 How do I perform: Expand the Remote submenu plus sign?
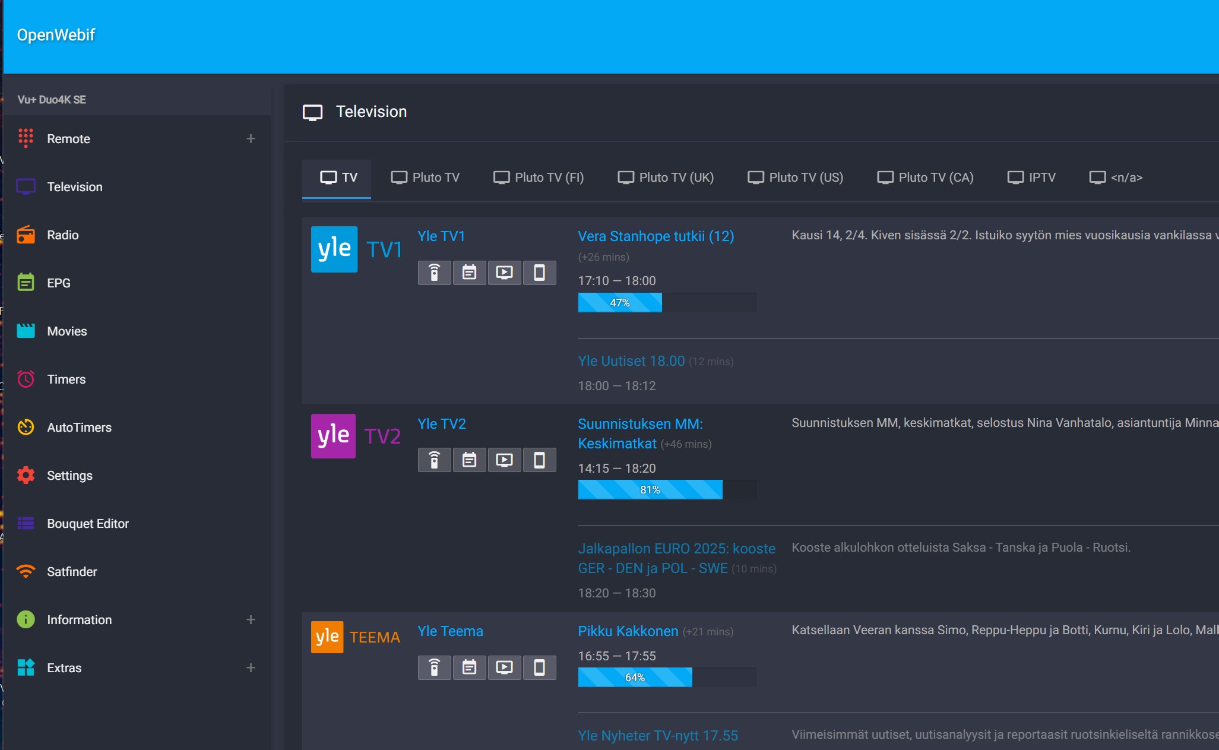(x=251, y=139)
